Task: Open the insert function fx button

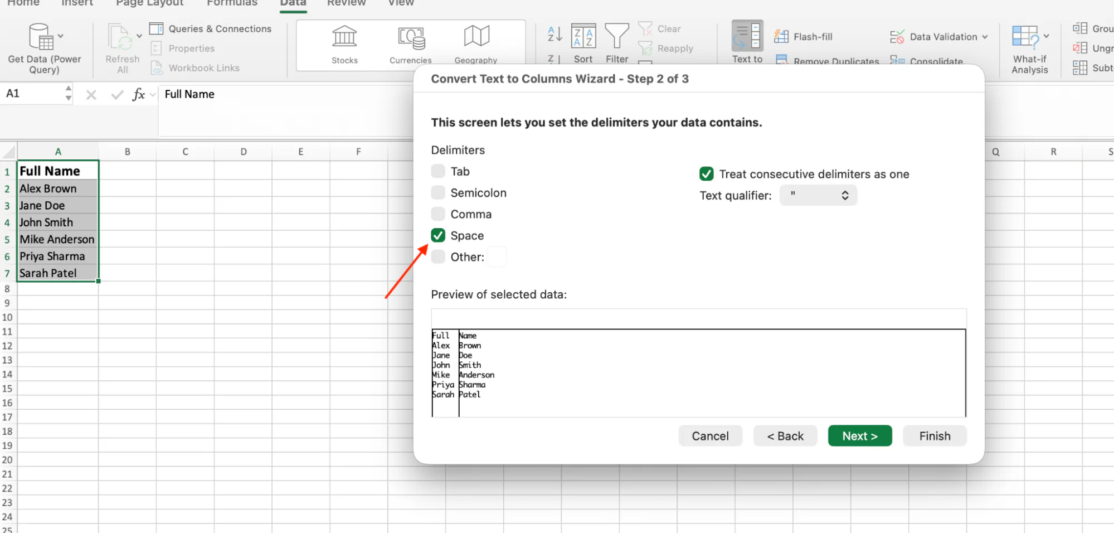Action: (x=138, y=94)
